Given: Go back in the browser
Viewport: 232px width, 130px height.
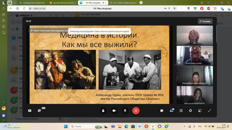Looking at the screenshot, I should coord(11,9).
